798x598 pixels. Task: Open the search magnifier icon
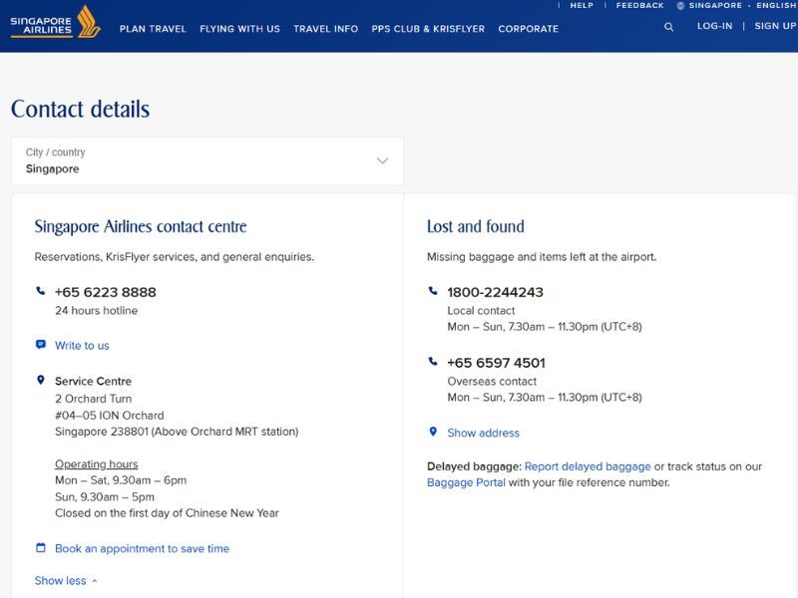click(668, 27)
